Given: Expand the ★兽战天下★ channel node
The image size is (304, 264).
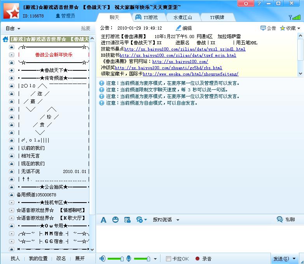Looking at the screenshot, I should pyautogui.click(x=12, y=70).
